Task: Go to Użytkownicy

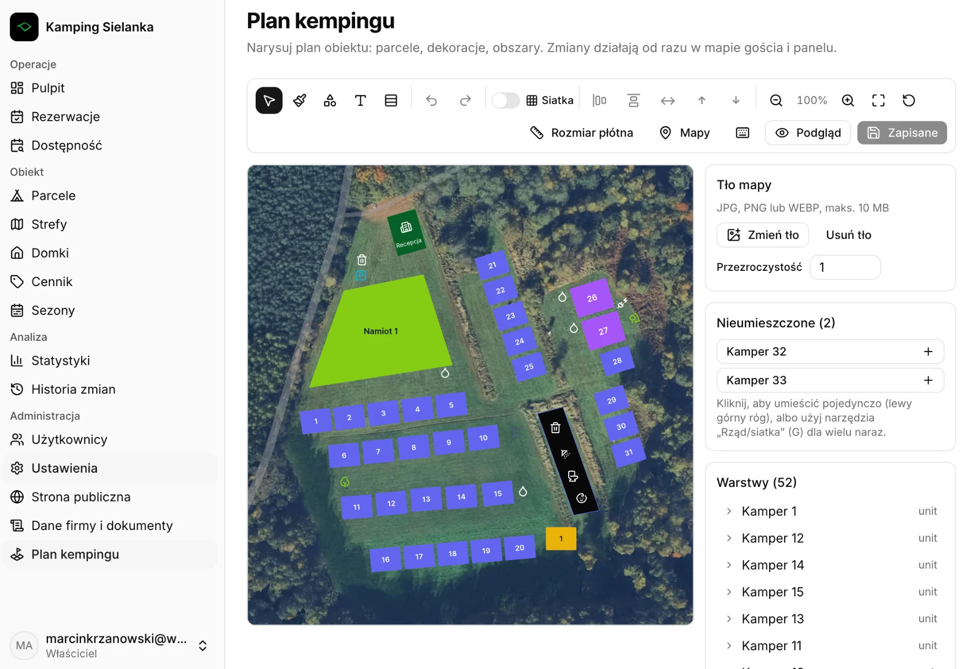Action: [110, 440]
